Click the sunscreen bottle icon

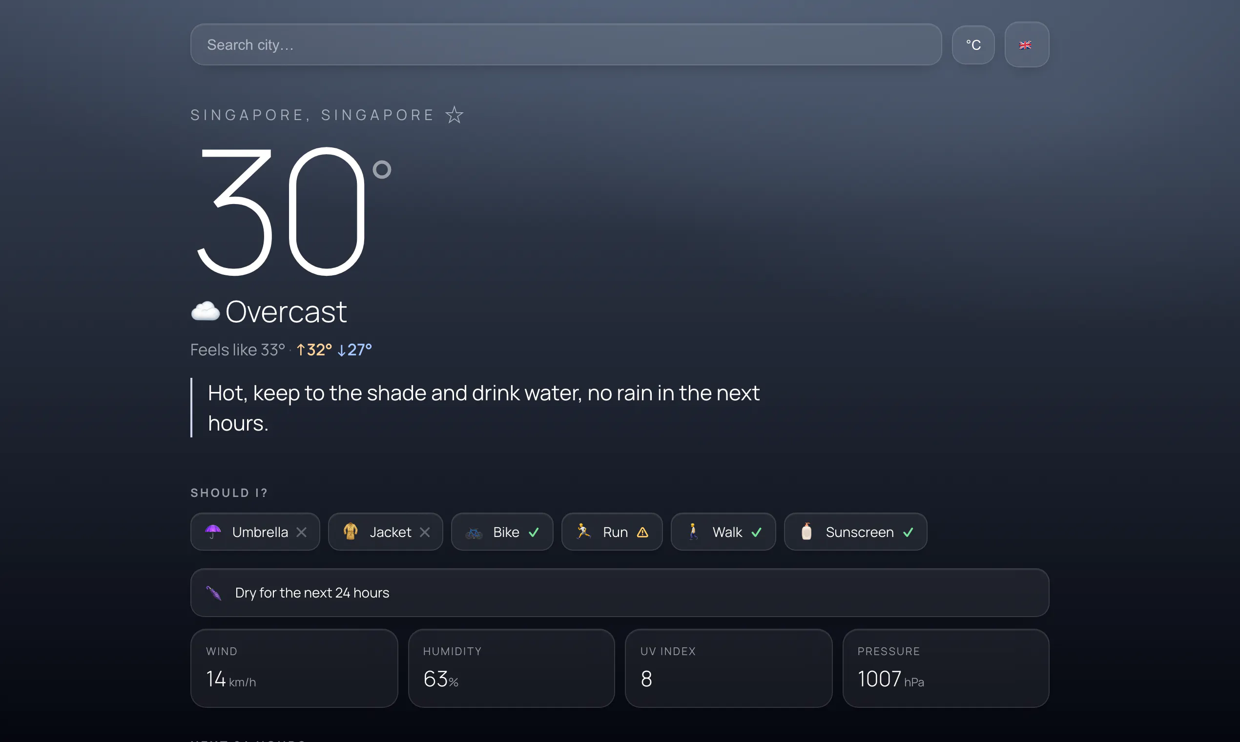[x=806, y=531]
